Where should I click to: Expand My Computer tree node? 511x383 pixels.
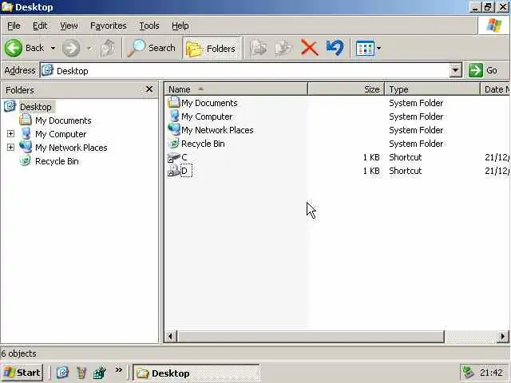click(x=10, y=134)
